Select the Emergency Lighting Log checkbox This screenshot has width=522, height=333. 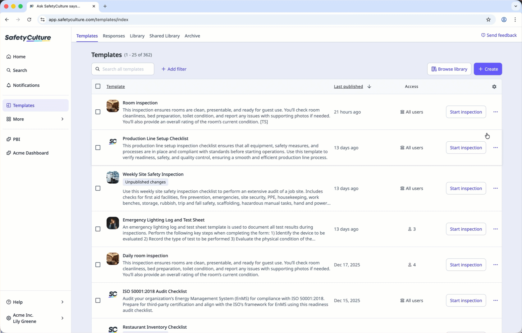click(98, 229)
